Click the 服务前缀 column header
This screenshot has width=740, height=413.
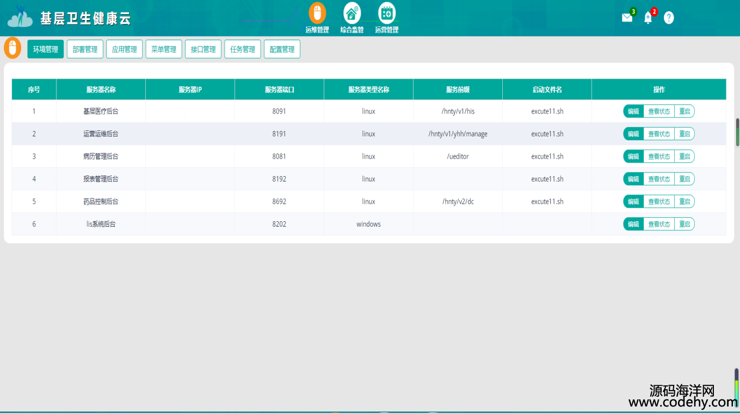point(458,90)
